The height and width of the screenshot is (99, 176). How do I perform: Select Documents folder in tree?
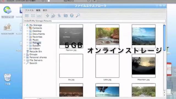38,34
